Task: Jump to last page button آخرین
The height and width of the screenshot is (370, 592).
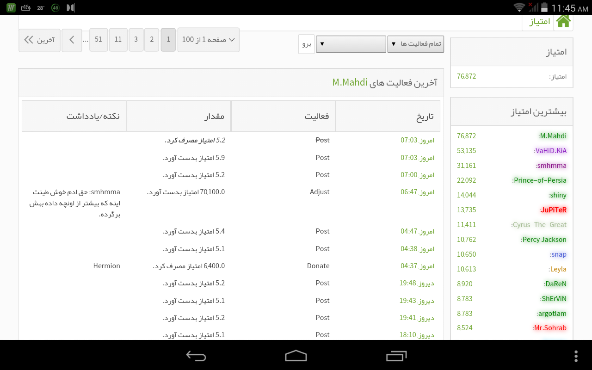Action: (x=40, y=40)
